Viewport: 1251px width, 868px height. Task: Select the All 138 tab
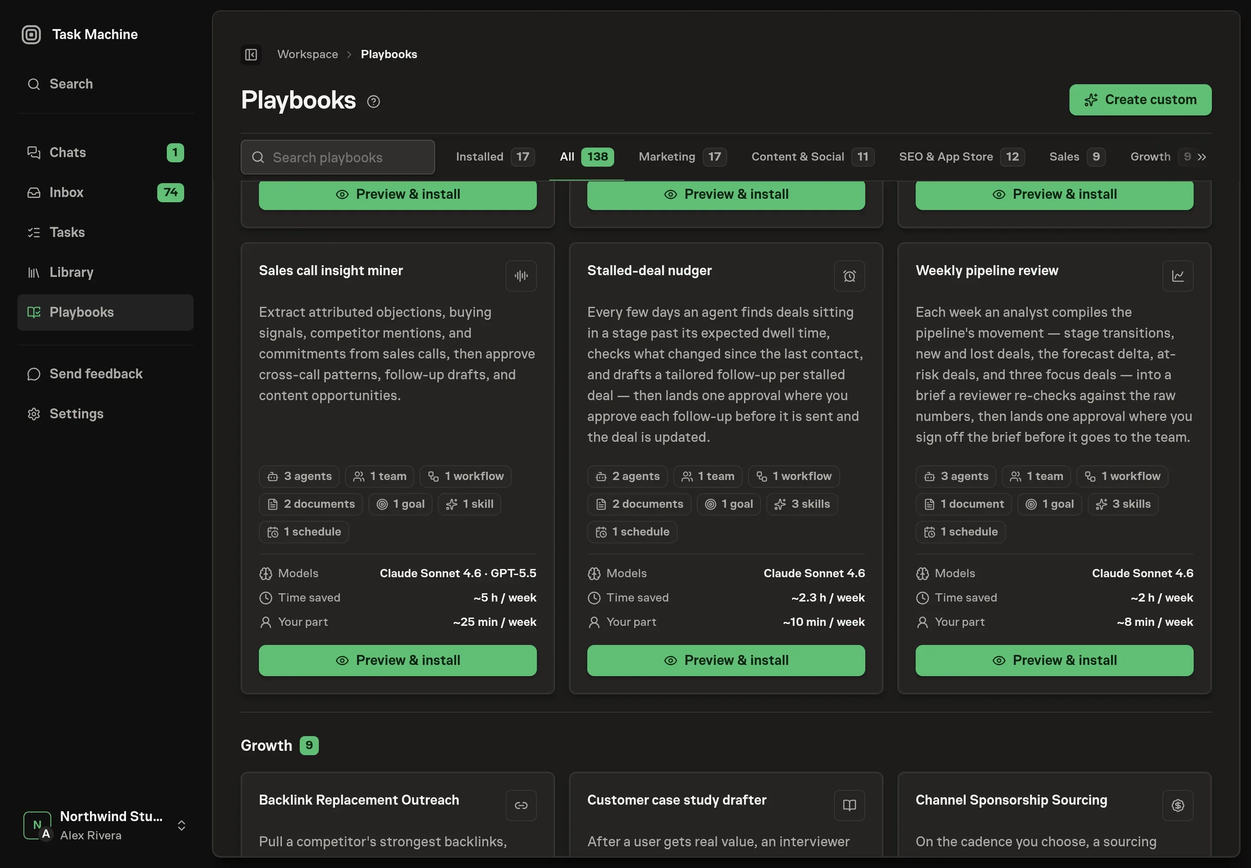[586, 157]
